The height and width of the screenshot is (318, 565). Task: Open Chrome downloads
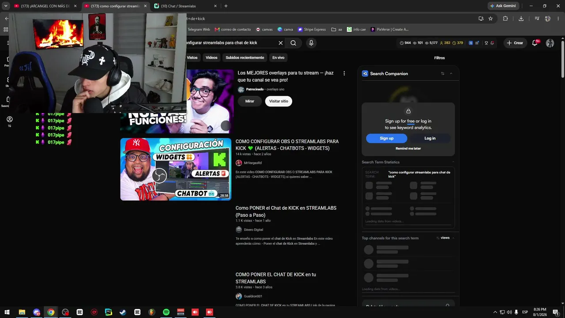coord(521,19)
